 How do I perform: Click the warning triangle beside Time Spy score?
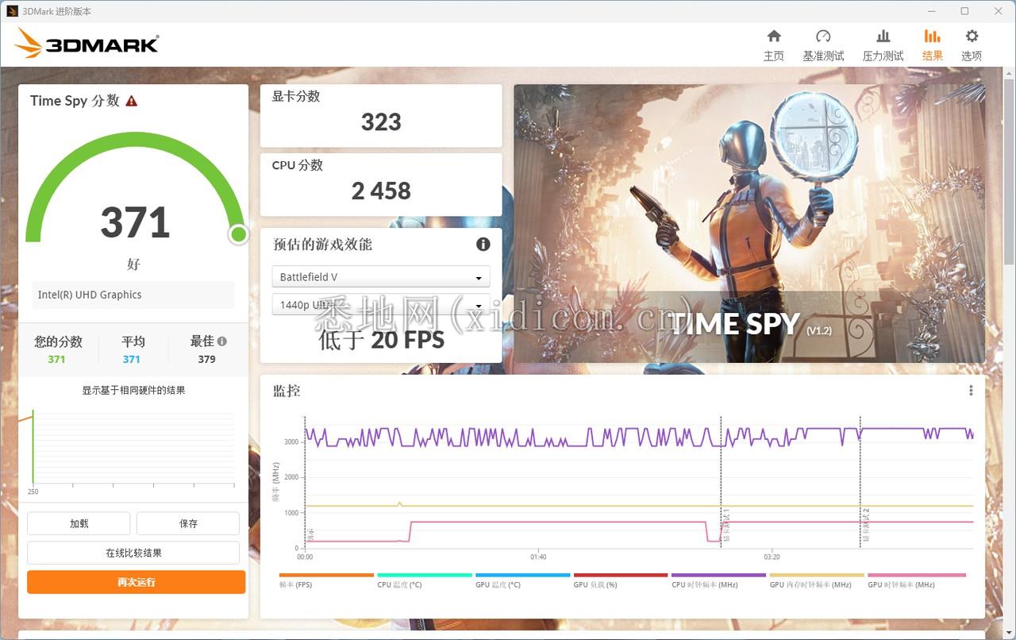(132, 101)
